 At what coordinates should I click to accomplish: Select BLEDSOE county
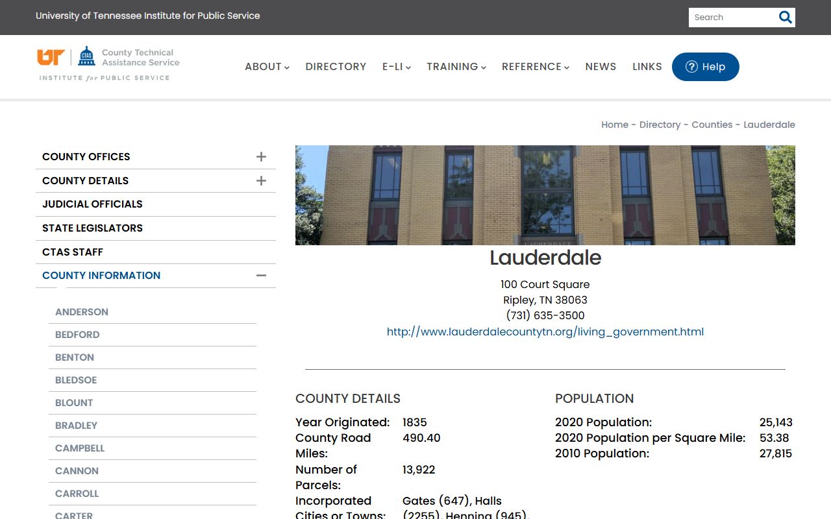click(76, 380)
